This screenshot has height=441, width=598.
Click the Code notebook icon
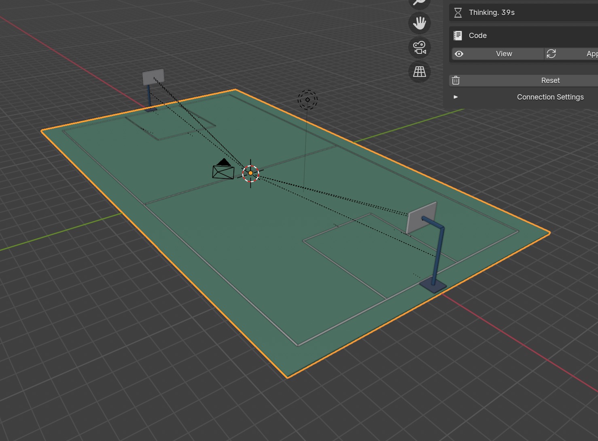(458, 36)
